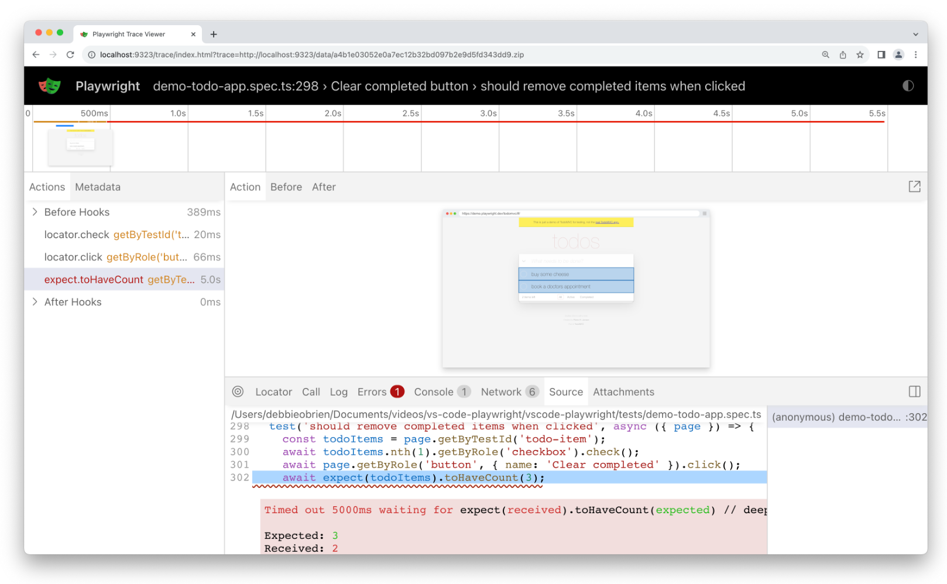Open snapshot in new window icon

point(914,187)
